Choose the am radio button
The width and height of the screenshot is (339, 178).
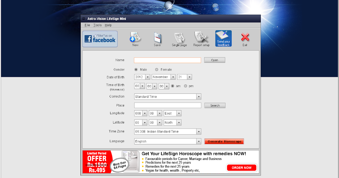(x=173, y=86)
